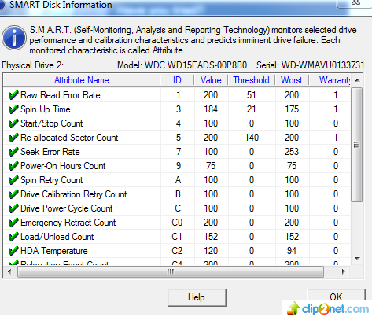The image size is (372, 317).
Task: Click green checkmark beside Re-allocated Sector Count
Action: [x=13, y=138]
